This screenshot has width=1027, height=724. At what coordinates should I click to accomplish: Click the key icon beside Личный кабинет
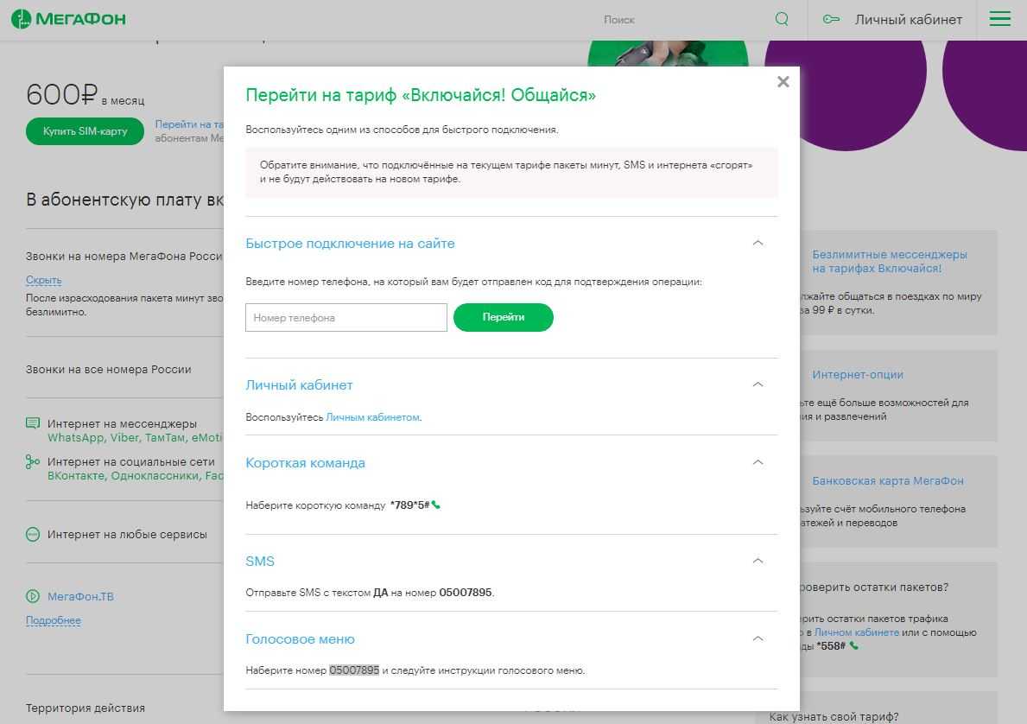(831, 19)
